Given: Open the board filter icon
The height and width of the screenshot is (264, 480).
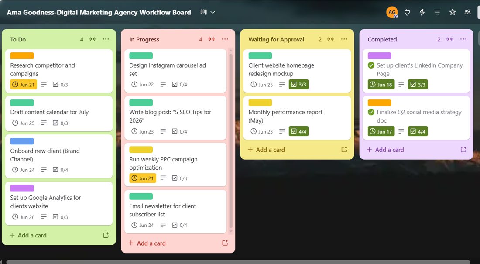Looking at the screenshot, I should (437, 12).
